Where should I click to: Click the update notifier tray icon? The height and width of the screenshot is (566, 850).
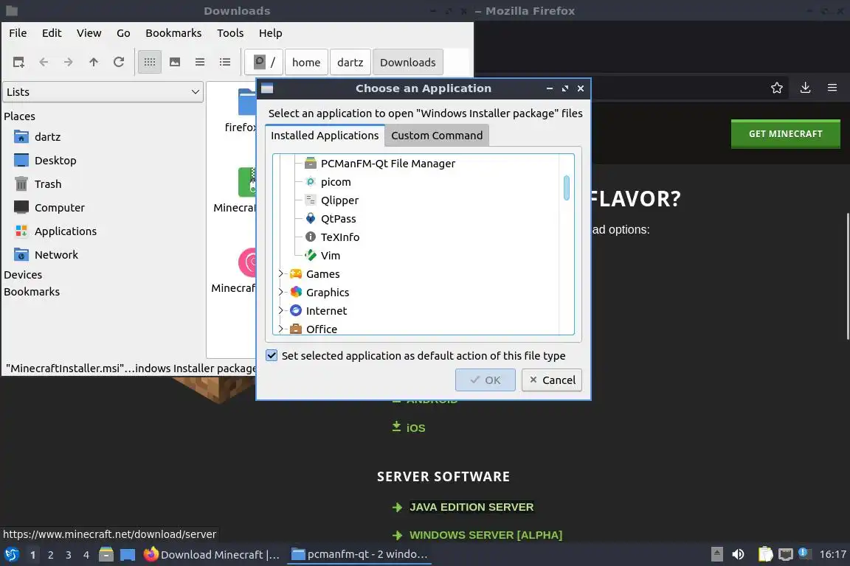805,553
